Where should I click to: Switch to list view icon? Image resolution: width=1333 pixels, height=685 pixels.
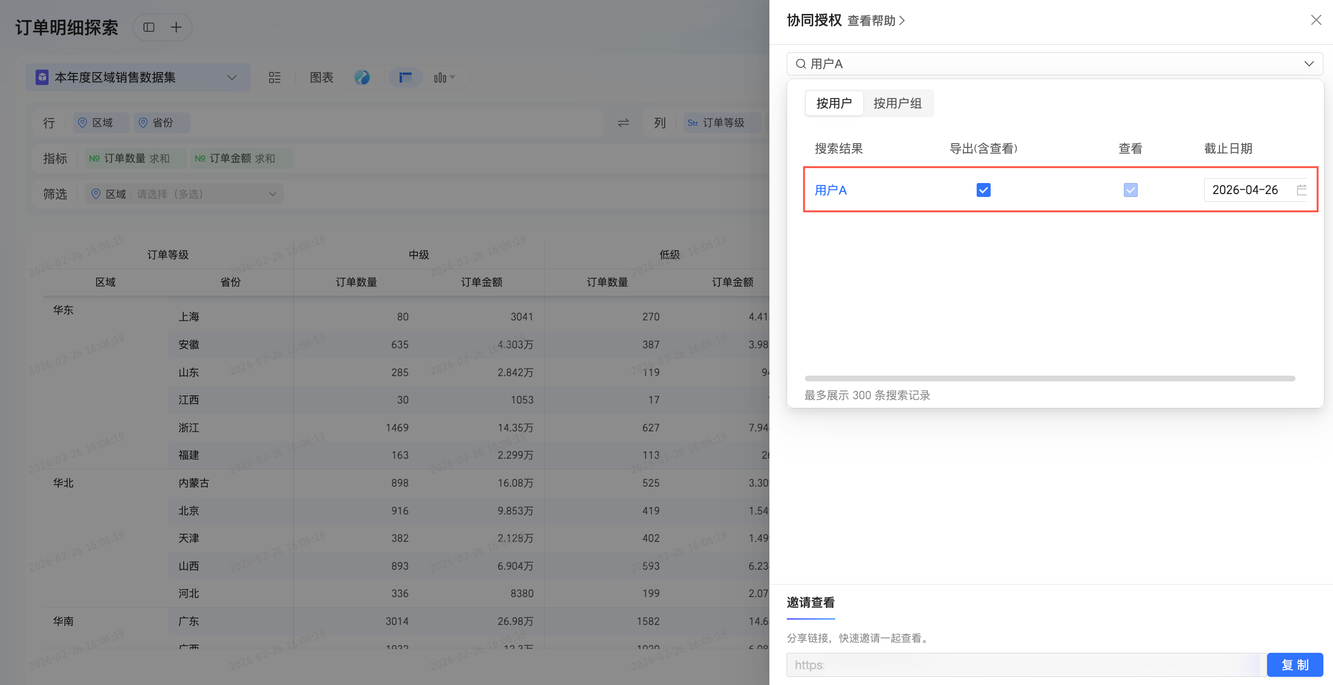pos(274,77)
